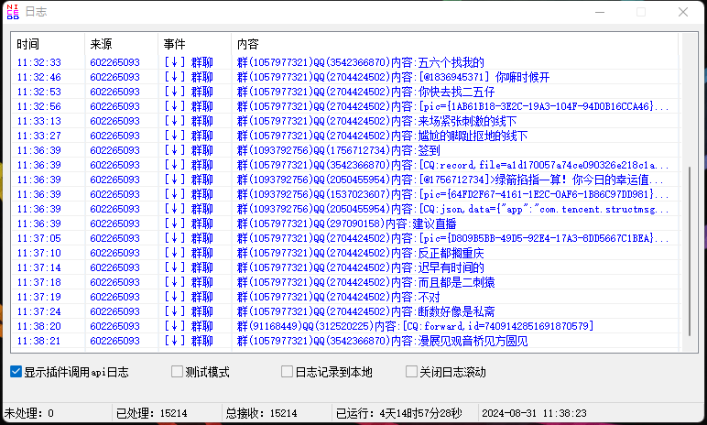
Task: Click the 来源 column header
Action: coord(101,44)
